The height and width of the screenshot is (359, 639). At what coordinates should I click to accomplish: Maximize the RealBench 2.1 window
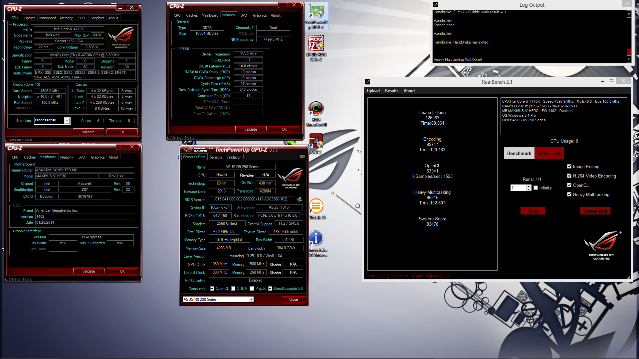(x=611, y=81)
